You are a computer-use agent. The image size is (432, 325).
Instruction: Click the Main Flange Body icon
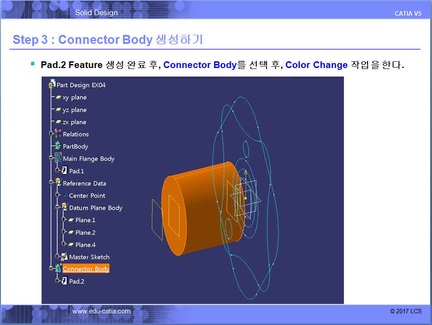pyautogui.click(x=58, y=158)
